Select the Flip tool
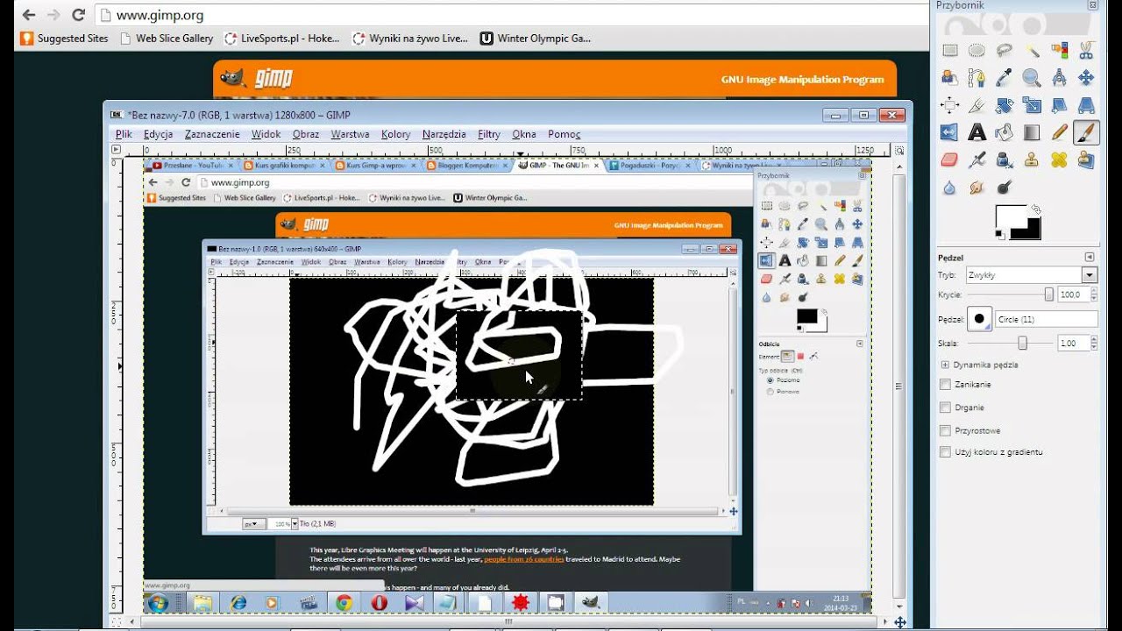The height and width of the screenshot is (631, 1122). click(x=950, y=132)
